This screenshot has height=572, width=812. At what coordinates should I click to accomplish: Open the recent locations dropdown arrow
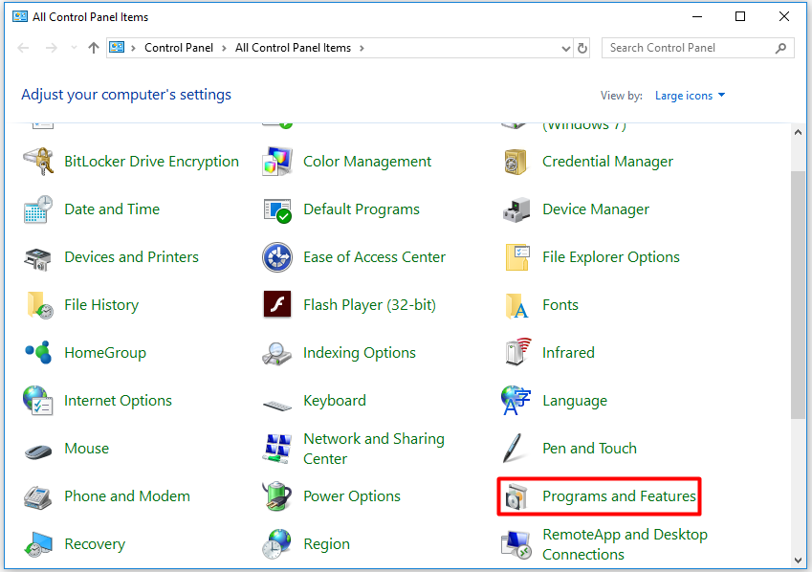[74, 48]
